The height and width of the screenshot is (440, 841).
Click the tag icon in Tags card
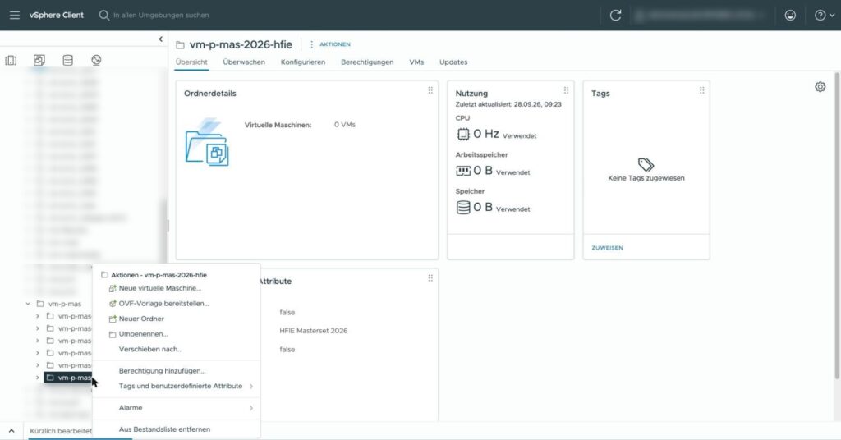click(646, 164)
